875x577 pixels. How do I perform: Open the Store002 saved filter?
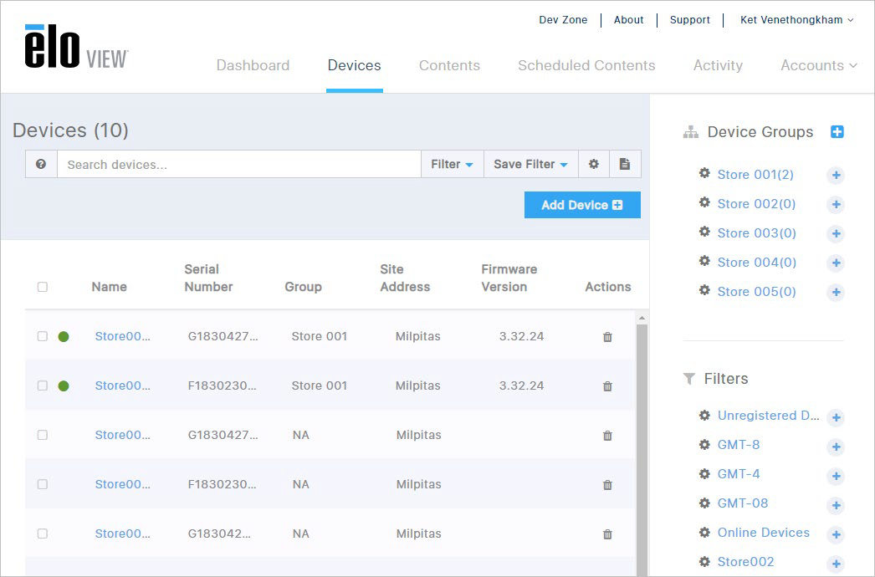click(745, 561)
